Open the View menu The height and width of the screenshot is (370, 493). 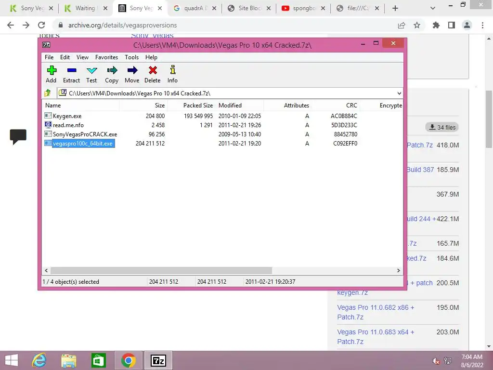(82, 57)
